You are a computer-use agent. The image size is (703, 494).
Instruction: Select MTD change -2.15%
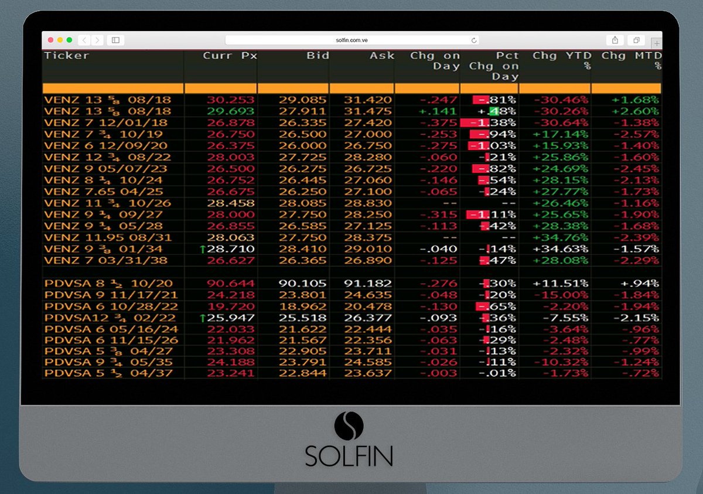(x=635, y=318)
